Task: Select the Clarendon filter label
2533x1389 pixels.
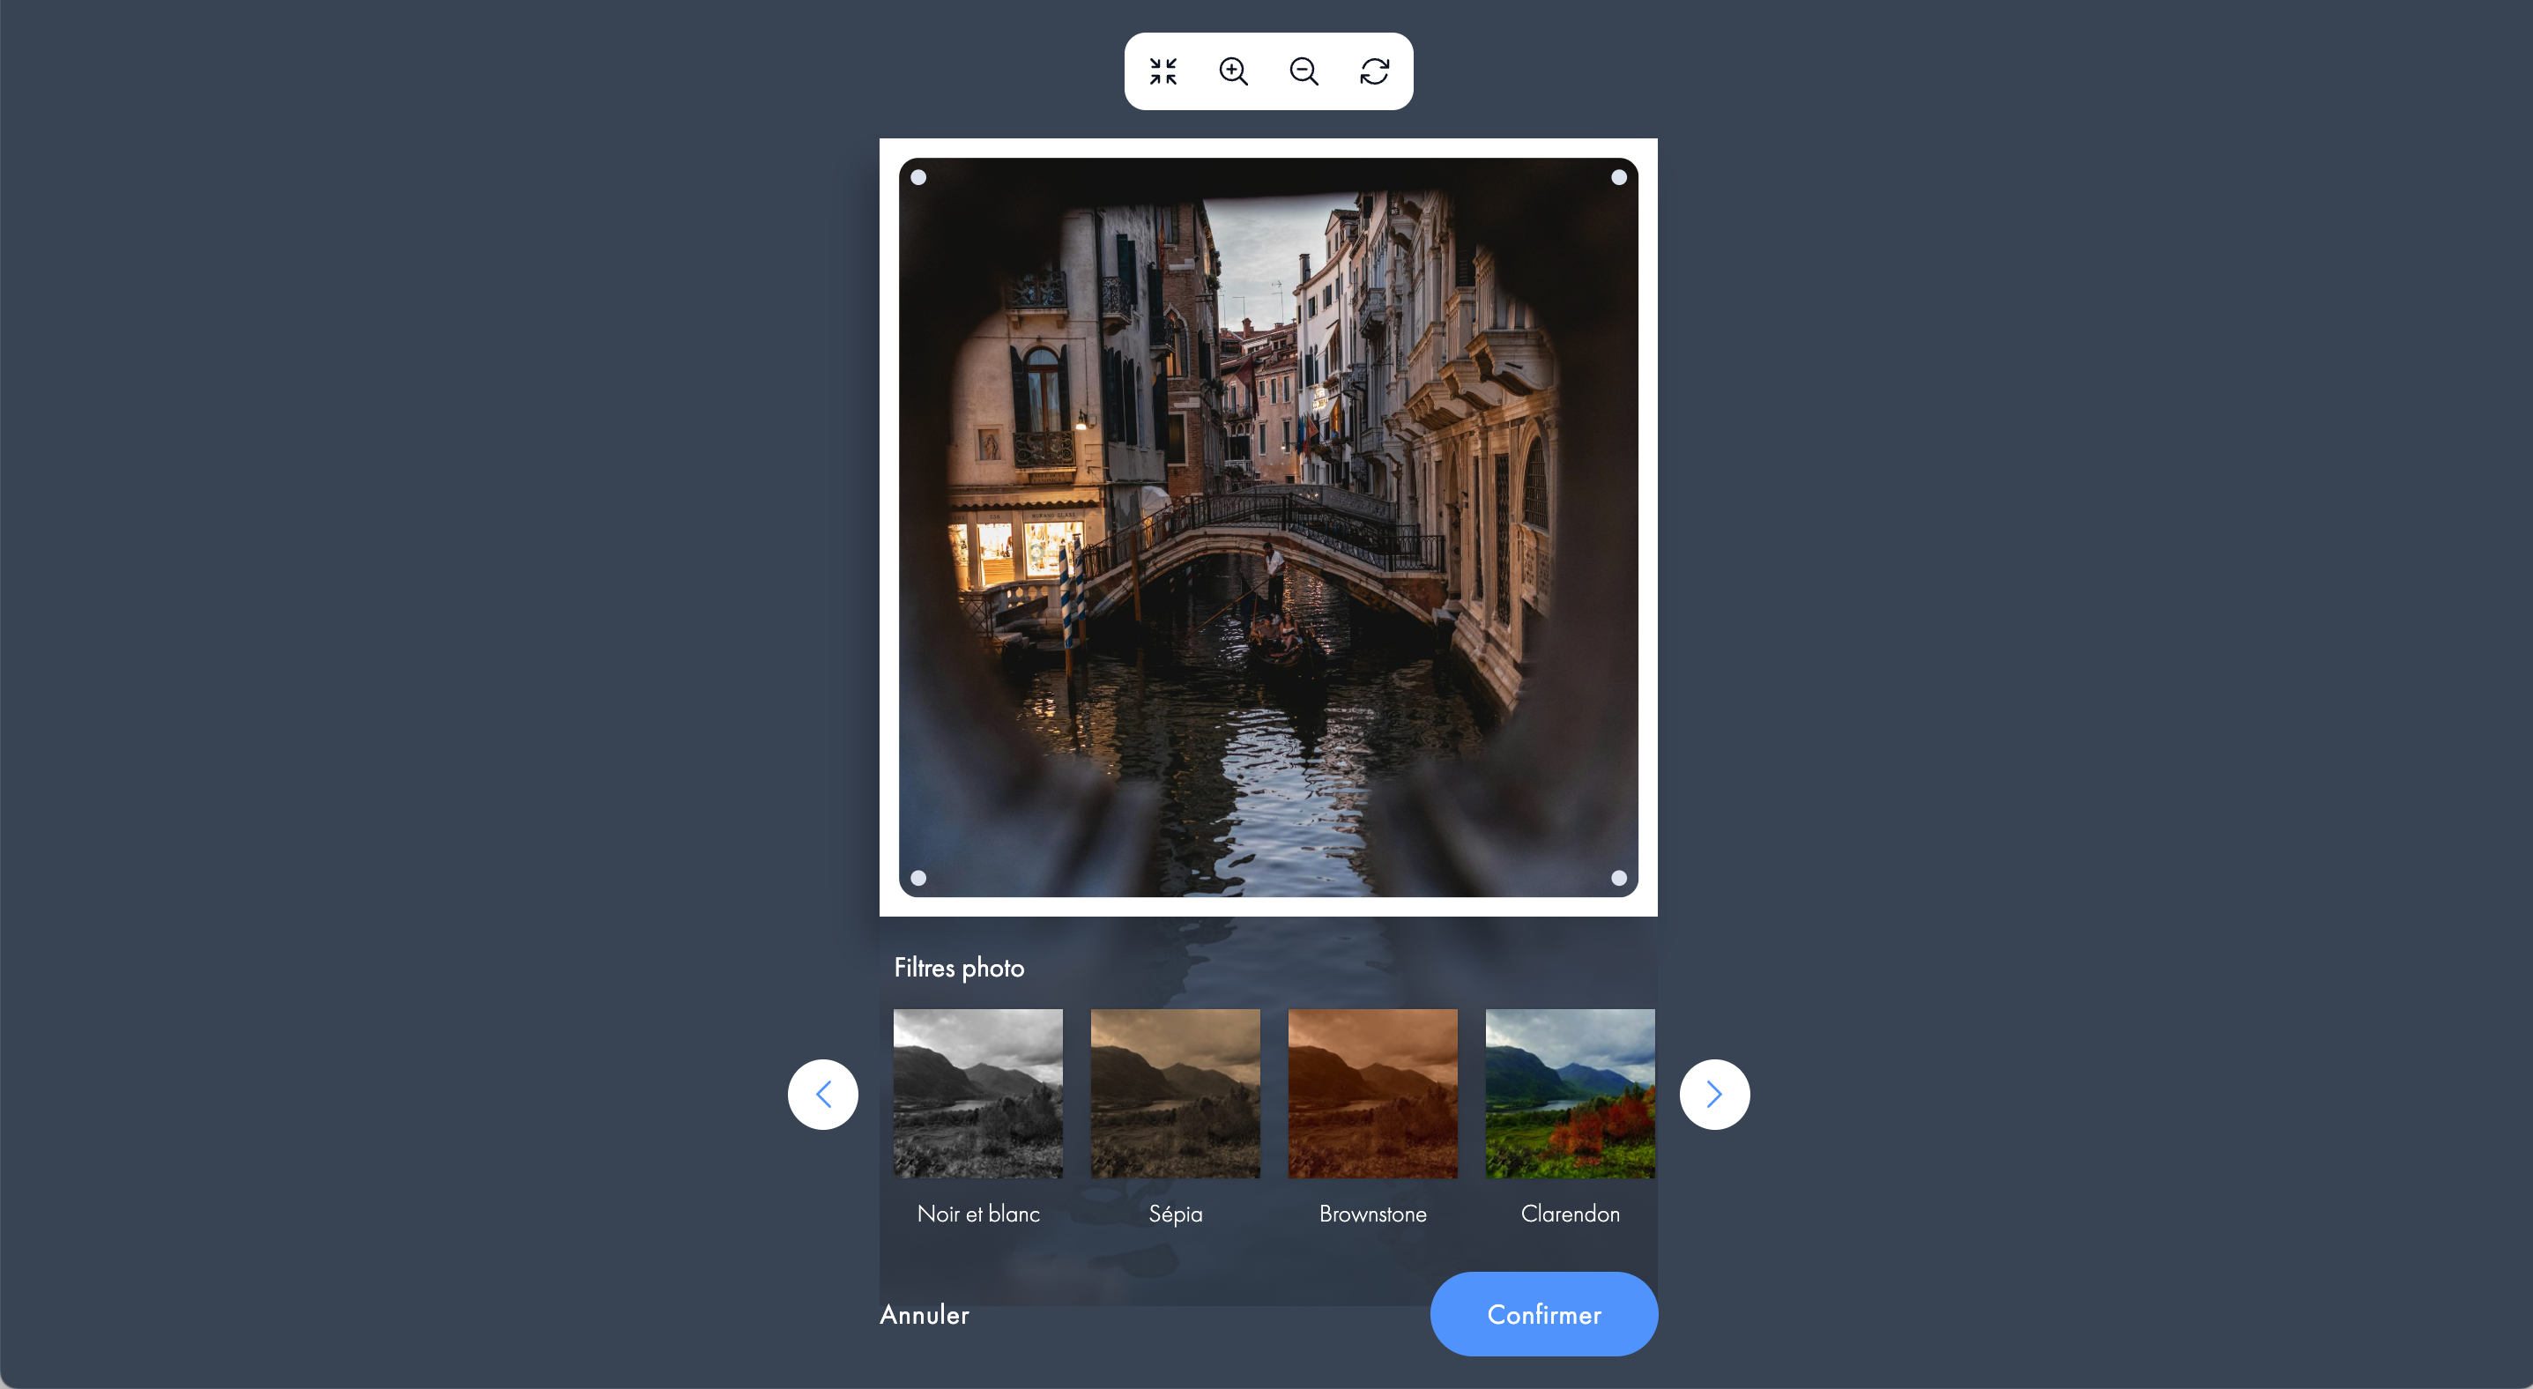Action: pos(1571,1214)
